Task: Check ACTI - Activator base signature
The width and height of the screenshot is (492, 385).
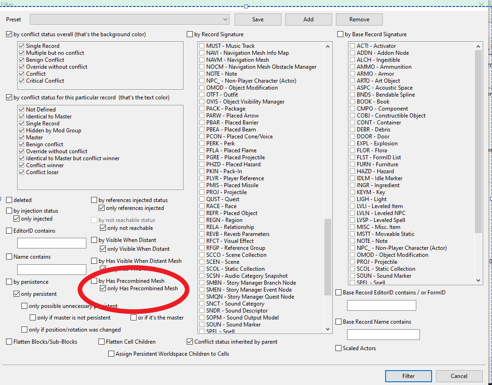Action: 353,46
